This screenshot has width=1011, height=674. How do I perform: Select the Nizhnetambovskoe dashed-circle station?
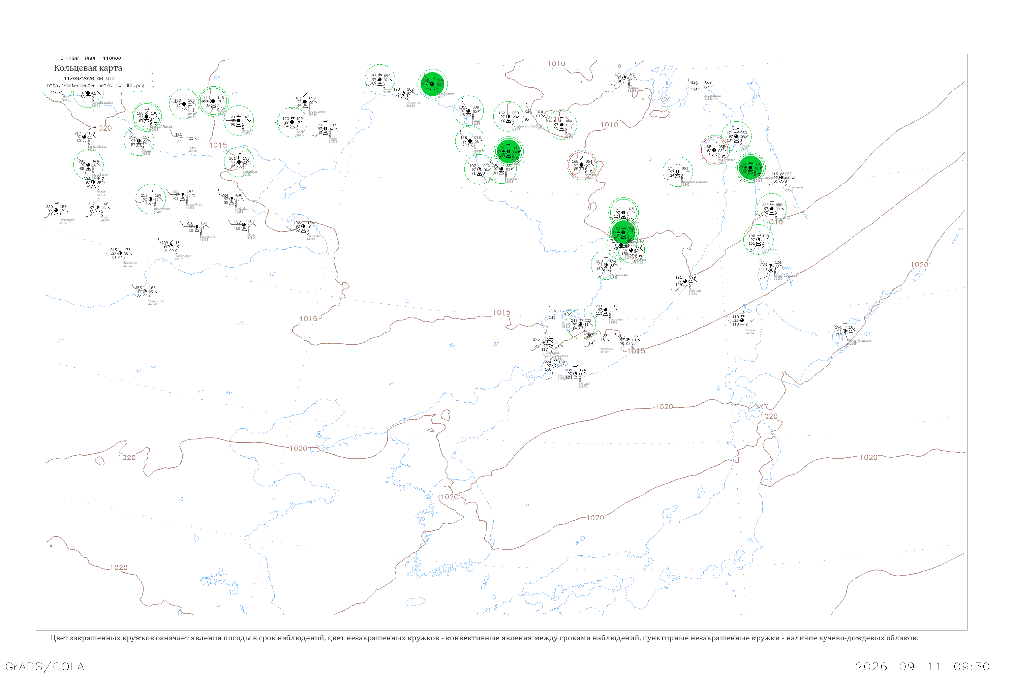click(x=677, y=172)
